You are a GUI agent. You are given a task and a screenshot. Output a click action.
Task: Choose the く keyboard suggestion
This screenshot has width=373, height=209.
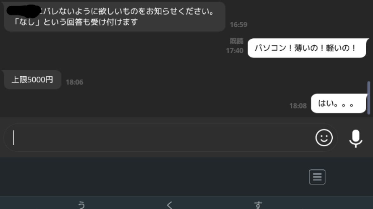coord(169,205)
